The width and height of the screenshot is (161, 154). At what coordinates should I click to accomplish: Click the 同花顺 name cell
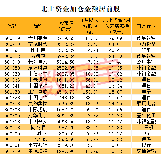click(38, 127)
